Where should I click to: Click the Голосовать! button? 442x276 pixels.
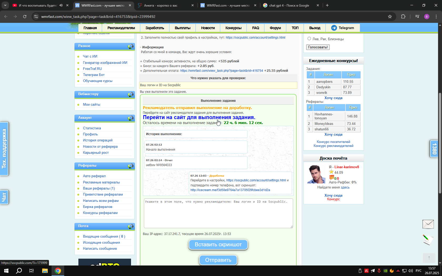tap(318, 47)
